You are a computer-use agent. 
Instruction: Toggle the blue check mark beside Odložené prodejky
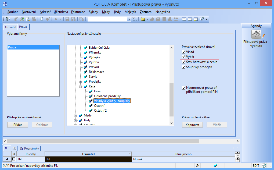point(91,96)
